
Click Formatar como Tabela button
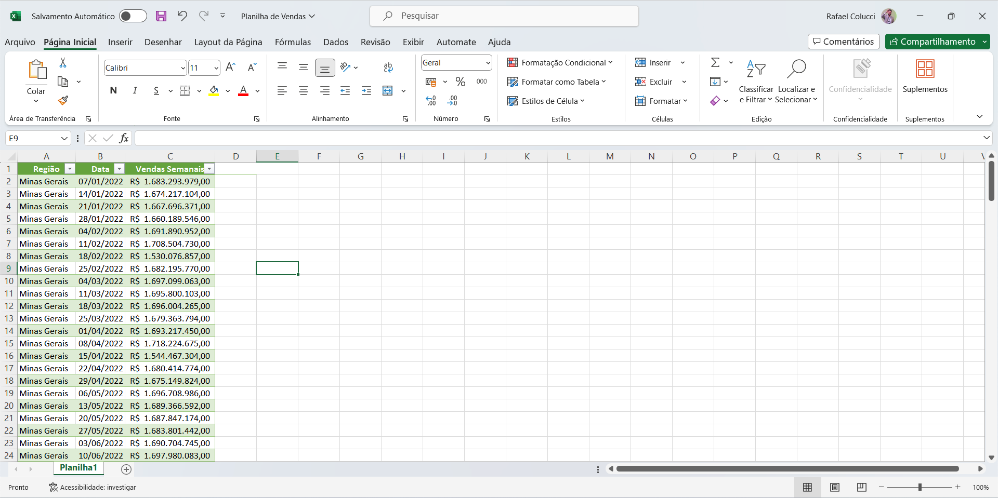[557, 82]
